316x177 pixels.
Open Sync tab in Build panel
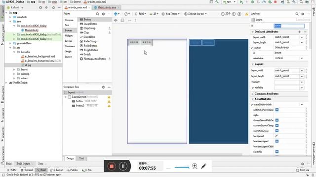point(41,164)
